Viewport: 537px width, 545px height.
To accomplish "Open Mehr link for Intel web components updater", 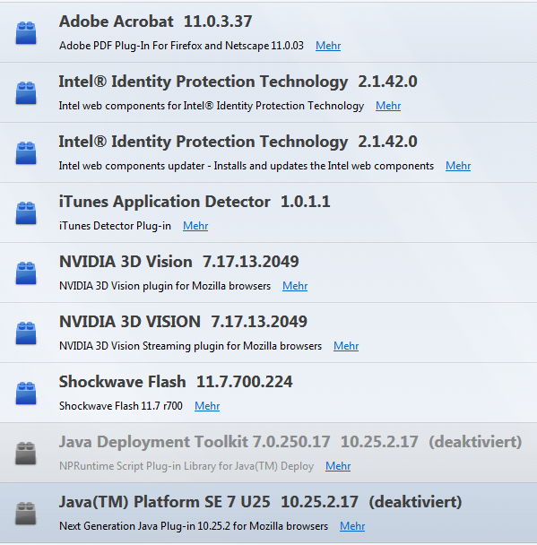I will click(x=458, y=166).
